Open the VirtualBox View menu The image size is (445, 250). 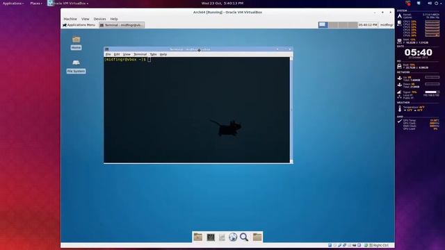pyautogui.click(x=85, y=19)
